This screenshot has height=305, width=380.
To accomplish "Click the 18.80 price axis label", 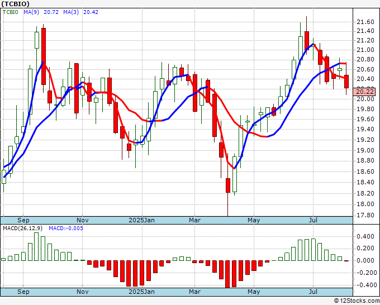I will (365, 161).
